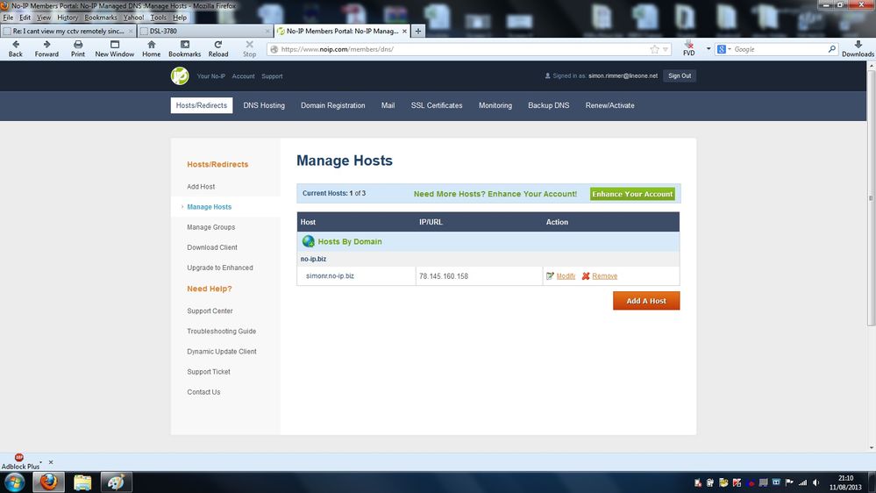Open the new tab plus button
This screenshot has height=493, width=876.
click(418, 31)
